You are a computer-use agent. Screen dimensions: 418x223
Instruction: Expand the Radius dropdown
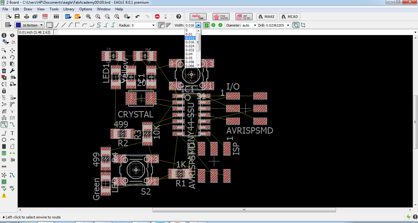(x=154, y=25)
